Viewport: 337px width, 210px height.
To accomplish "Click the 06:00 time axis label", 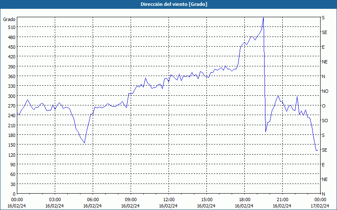I will coord(93,200).
